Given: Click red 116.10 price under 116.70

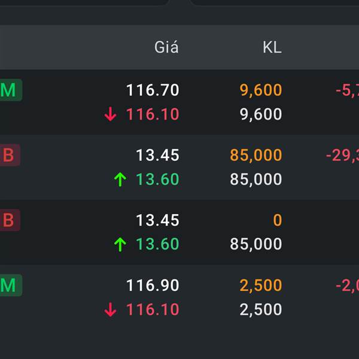Looking at the screenshot, I should 153,115.
